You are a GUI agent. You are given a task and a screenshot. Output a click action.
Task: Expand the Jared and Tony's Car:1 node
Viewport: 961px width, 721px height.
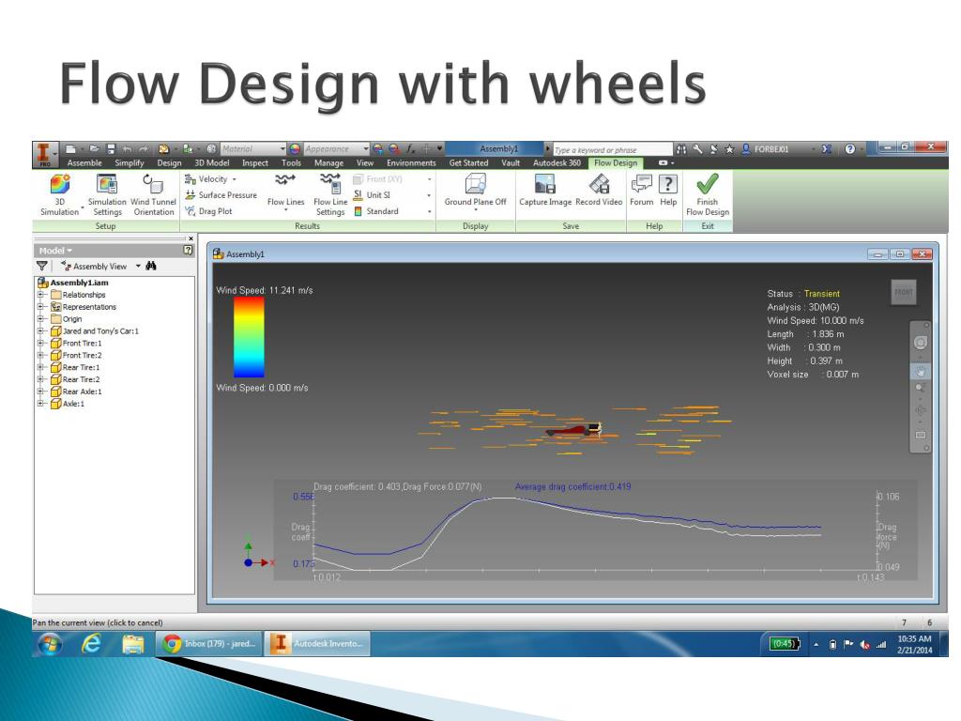(x=40, y=331)
